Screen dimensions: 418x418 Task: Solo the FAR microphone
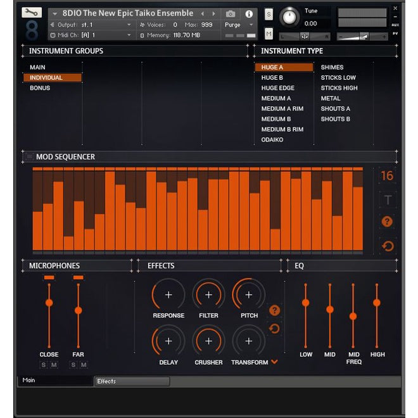coord(73,364)
